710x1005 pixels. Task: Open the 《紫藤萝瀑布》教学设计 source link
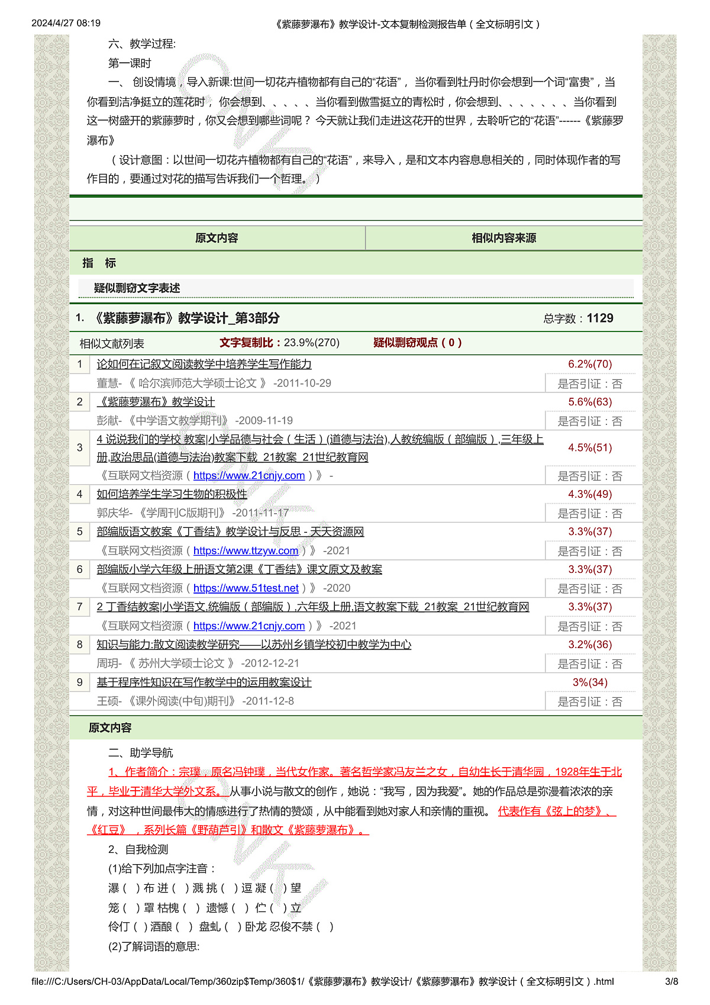pyautogui.click(x=156, y=402)
